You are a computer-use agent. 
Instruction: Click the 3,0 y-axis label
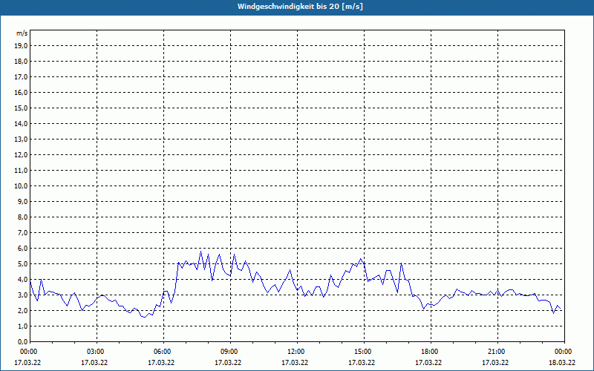tap(23, 295)
